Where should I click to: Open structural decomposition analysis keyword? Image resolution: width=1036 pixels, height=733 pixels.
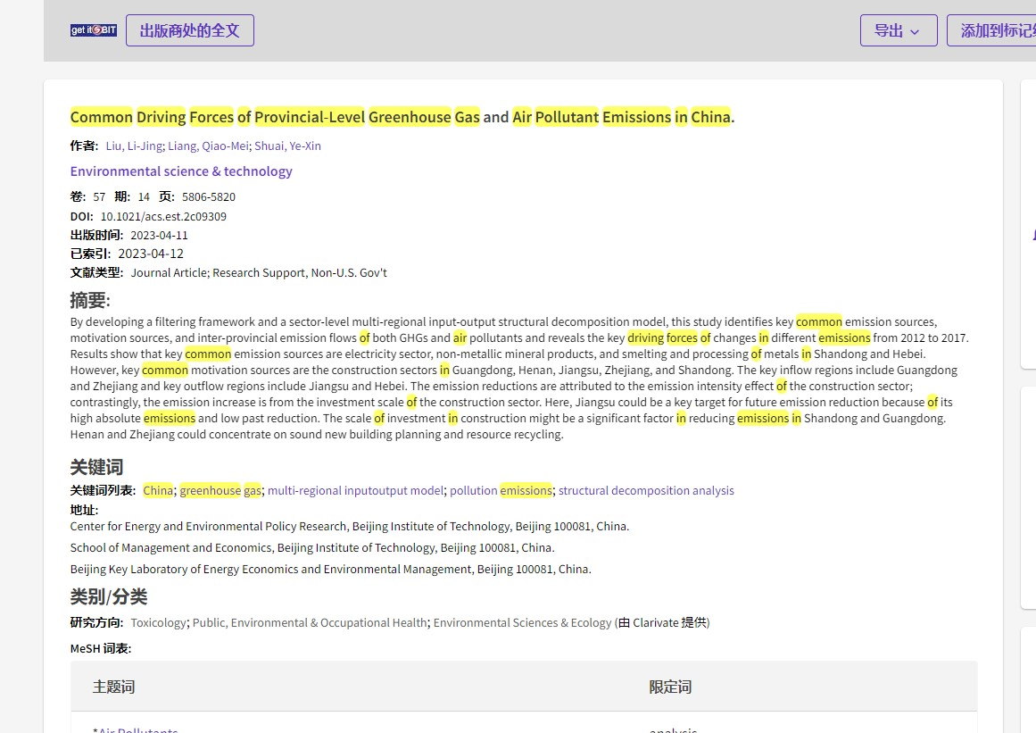[646, 490]
